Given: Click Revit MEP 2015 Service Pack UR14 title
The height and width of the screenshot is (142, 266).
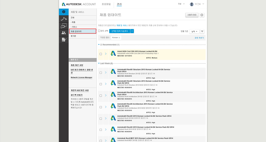Looking at the screenshot, I should 145,138.
